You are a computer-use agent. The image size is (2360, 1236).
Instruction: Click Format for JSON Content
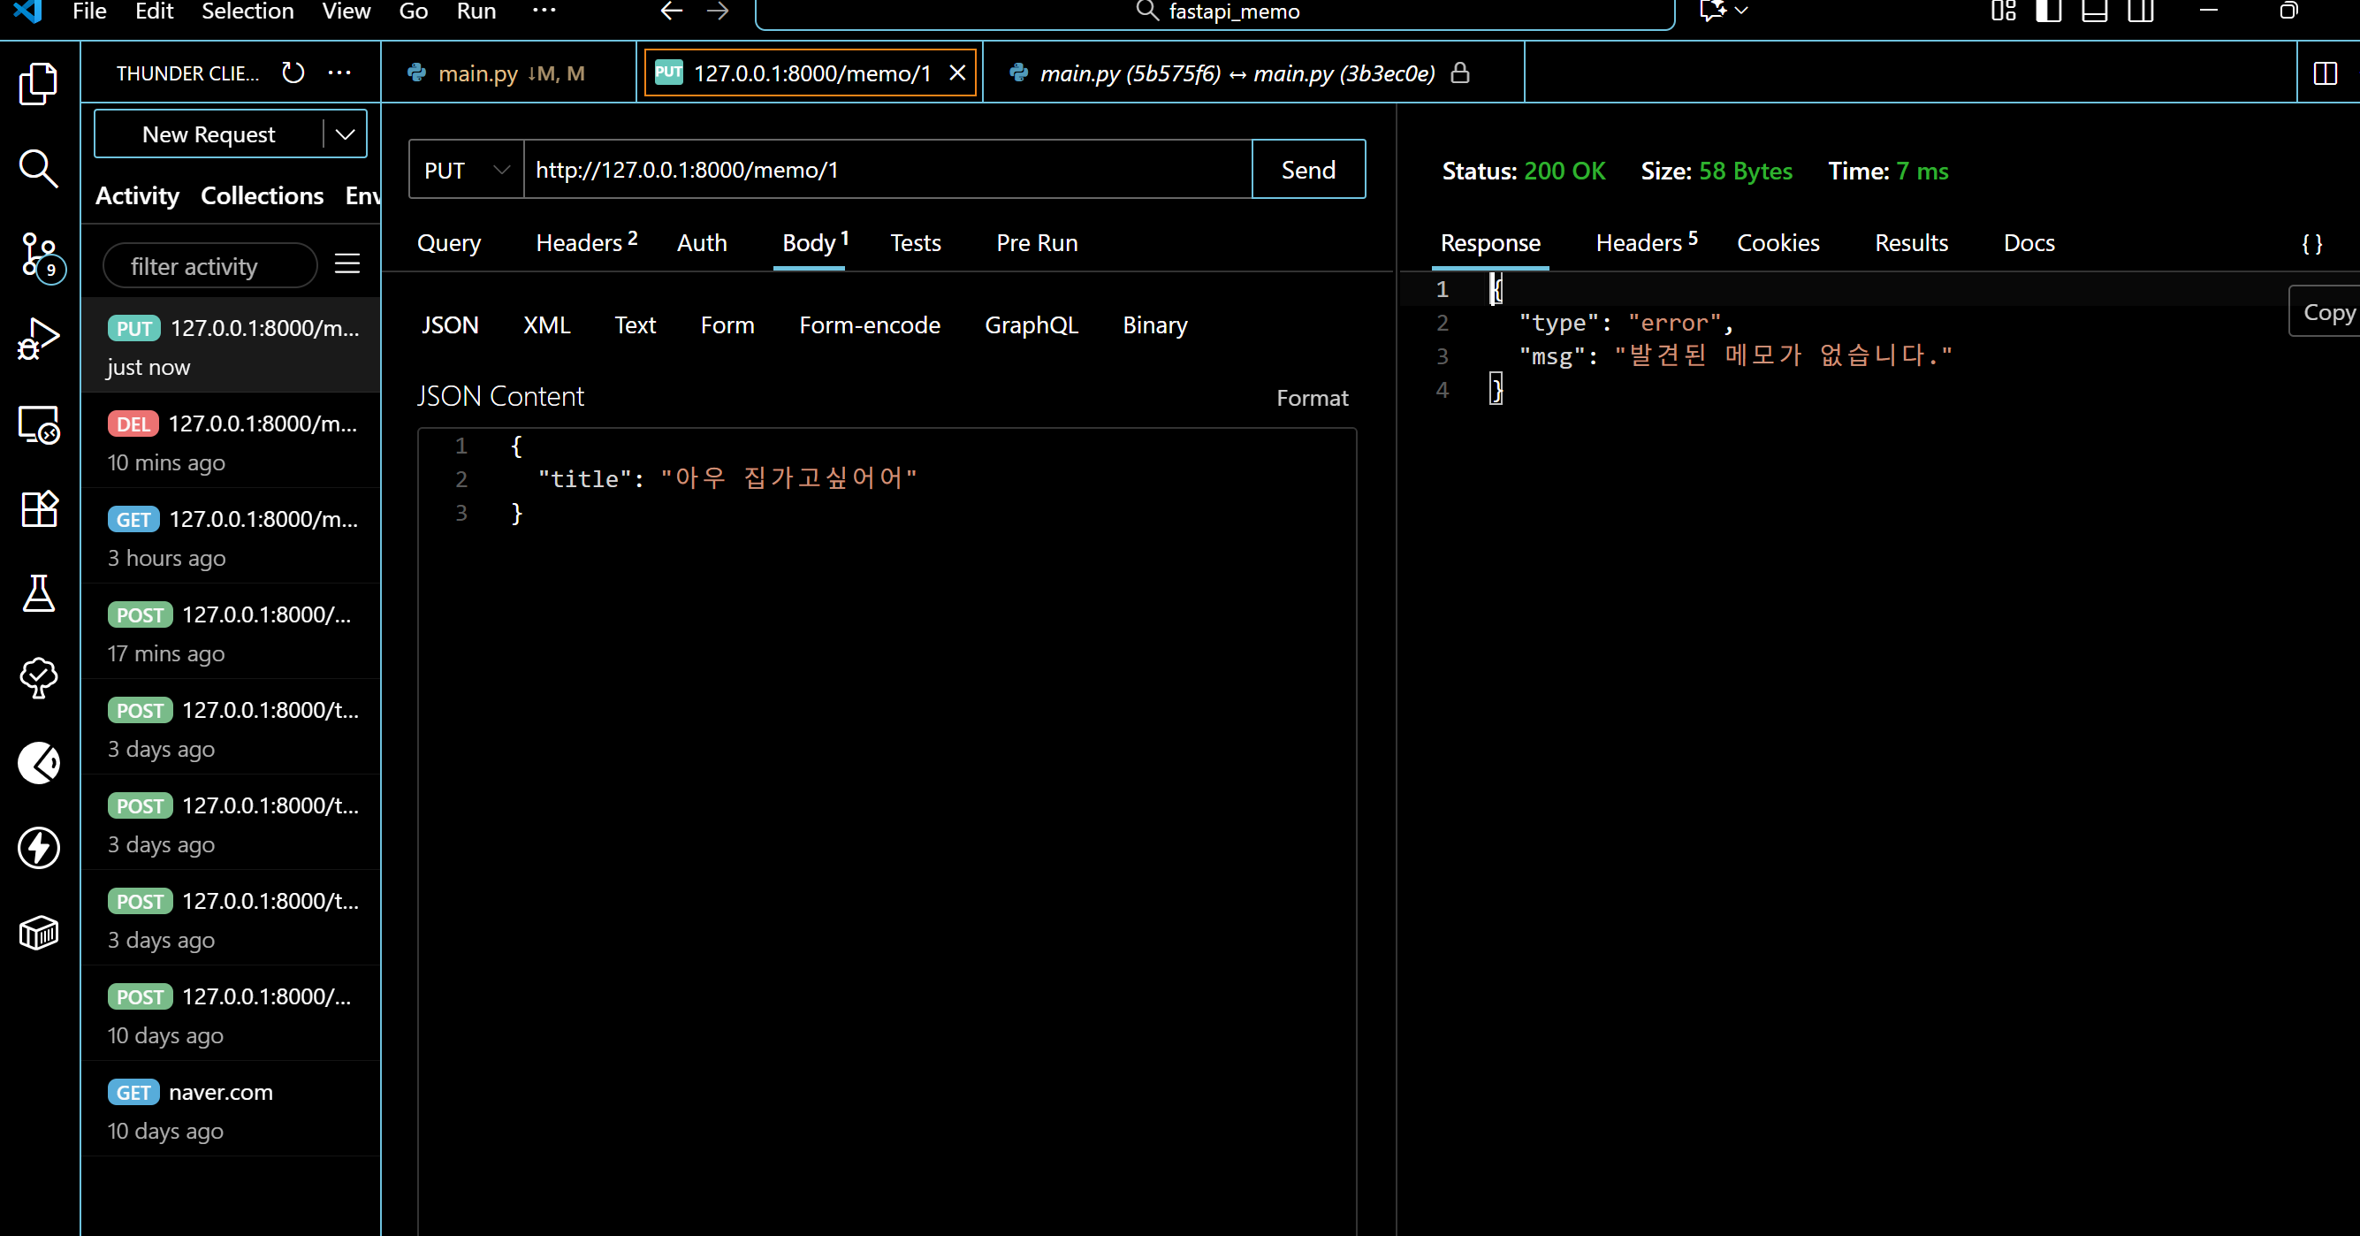point(1312,398)
